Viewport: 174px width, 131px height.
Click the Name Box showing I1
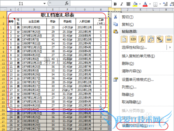(22, 3)
